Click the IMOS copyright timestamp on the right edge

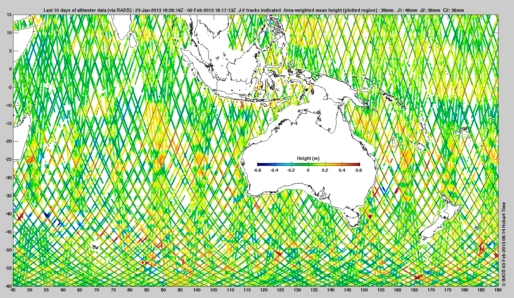tap(503, 245)
